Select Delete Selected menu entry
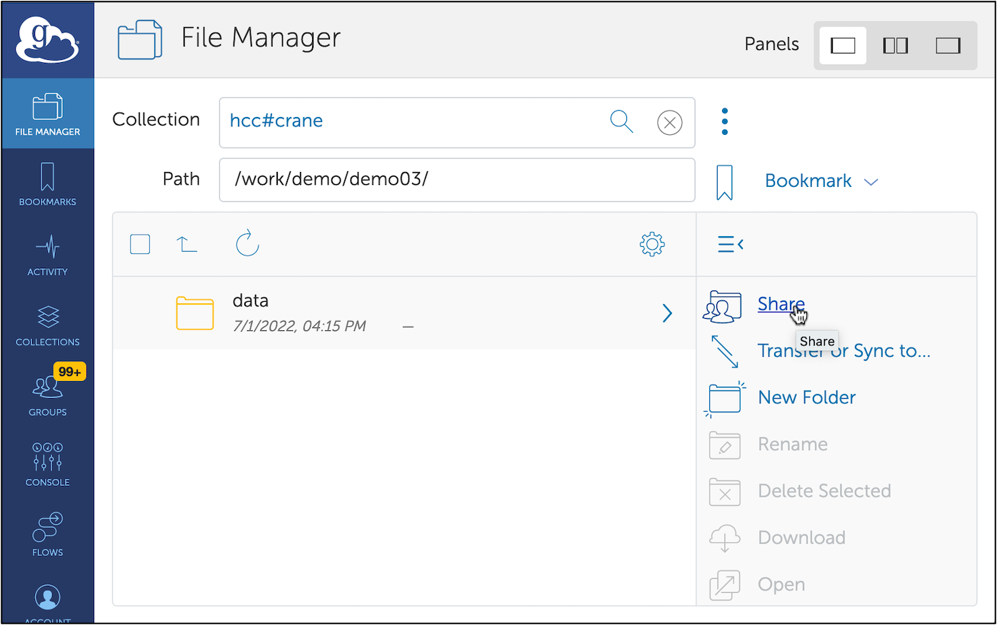 click(x=824, y=491)
